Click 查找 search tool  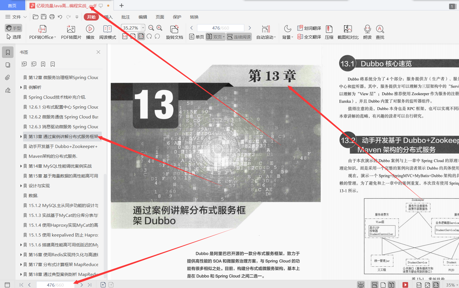click(x=380, y=32)
